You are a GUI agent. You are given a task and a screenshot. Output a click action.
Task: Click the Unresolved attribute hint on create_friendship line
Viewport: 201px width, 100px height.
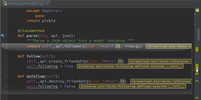(x=160, y=61)
